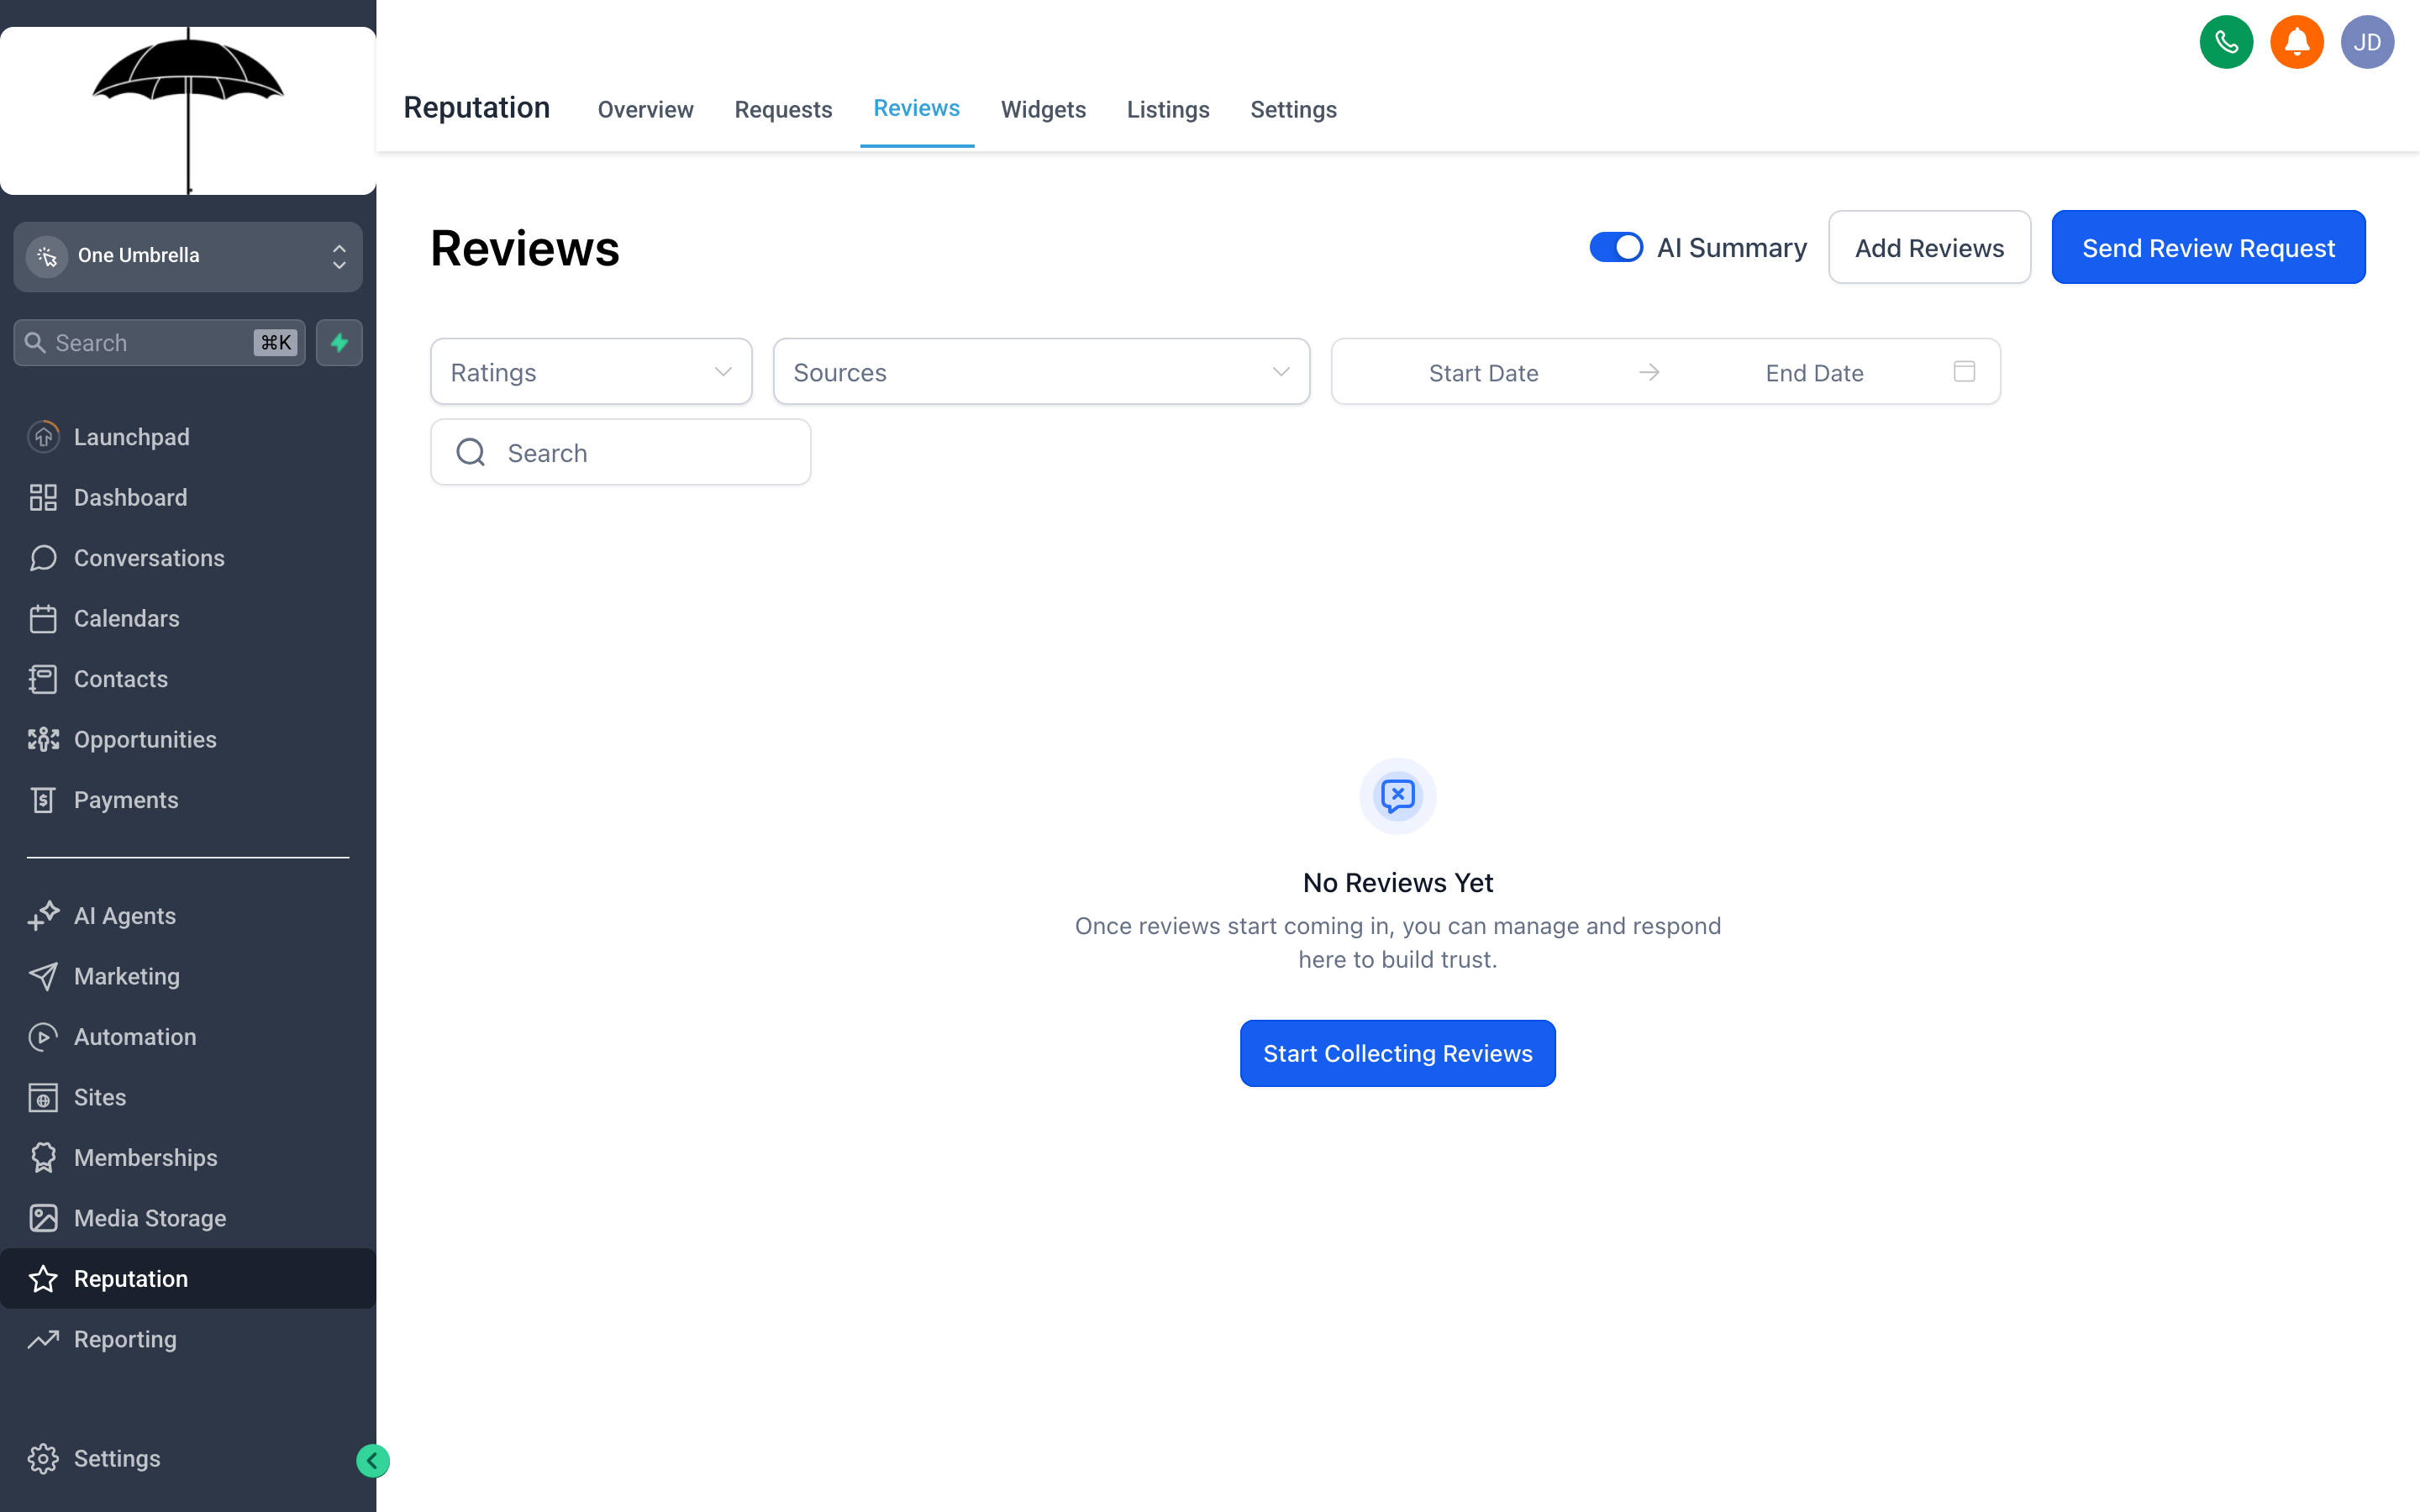Click the Settings gear icon in sidebar
This screenshot has width=2420, height=1512.
(x=43, y=1459)
